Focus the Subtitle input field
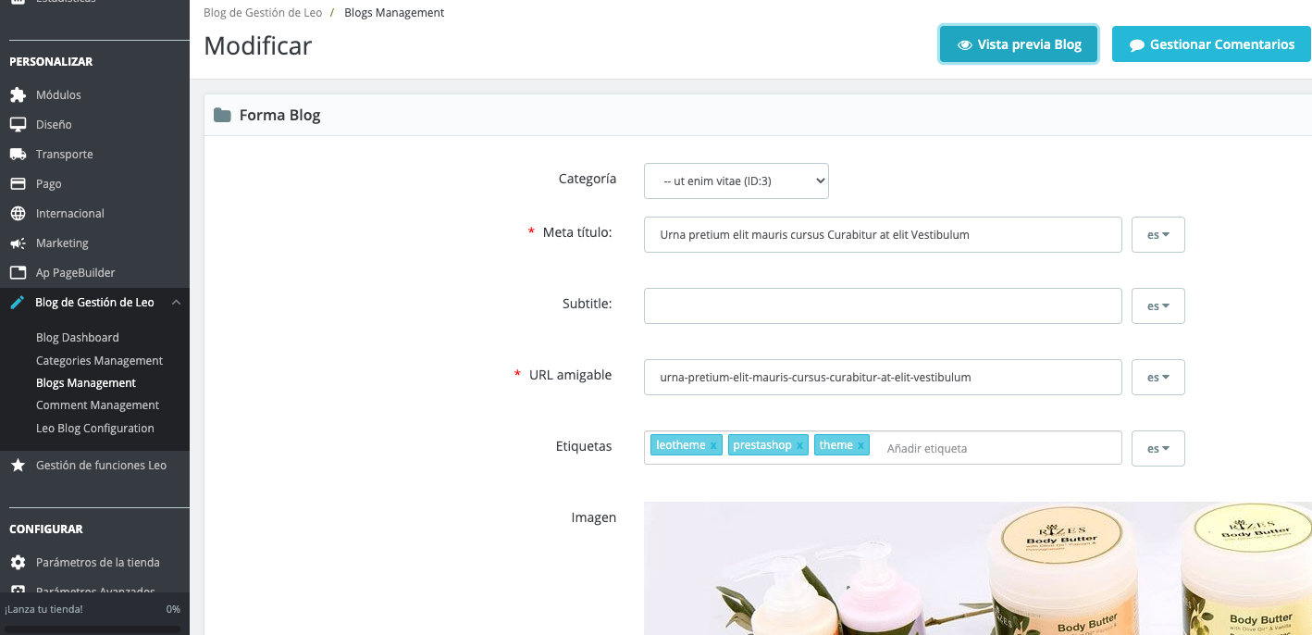The width and height of the screenshot is (1312, 635). 883,306
